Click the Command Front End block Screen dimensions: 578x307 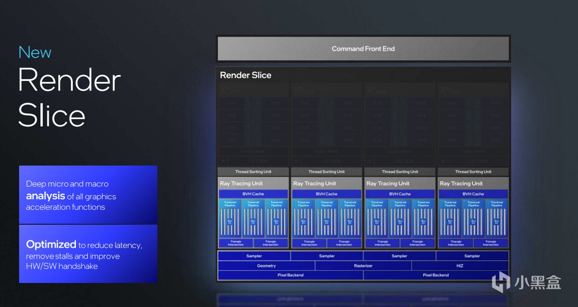click(x=363, y=49)
